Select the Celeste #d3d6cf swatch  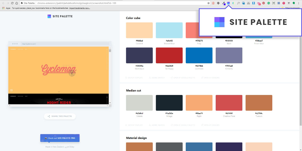click(139, 103)
